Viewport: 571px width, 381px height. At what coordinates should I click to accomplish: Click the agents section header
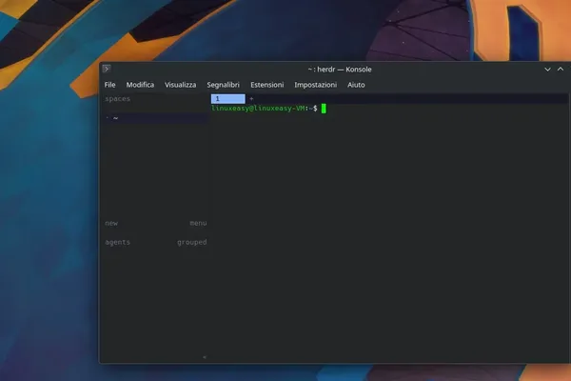point(117,242)
